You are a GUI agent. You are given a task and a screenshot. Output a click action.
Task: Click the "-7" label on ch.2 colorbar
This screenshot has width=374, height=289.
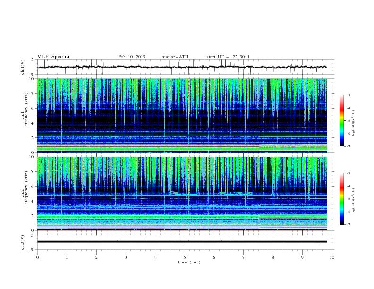[348, 225]
